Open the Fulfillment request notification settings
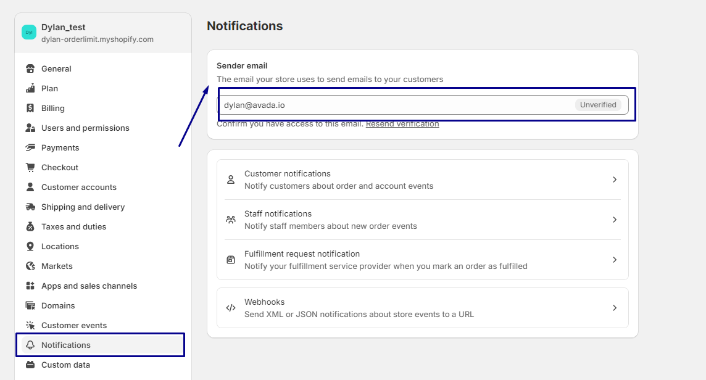 click(x=422, y=259)
